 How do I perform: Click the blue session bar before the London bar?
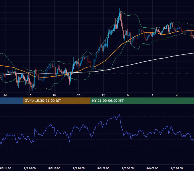(x=11, y=101)
